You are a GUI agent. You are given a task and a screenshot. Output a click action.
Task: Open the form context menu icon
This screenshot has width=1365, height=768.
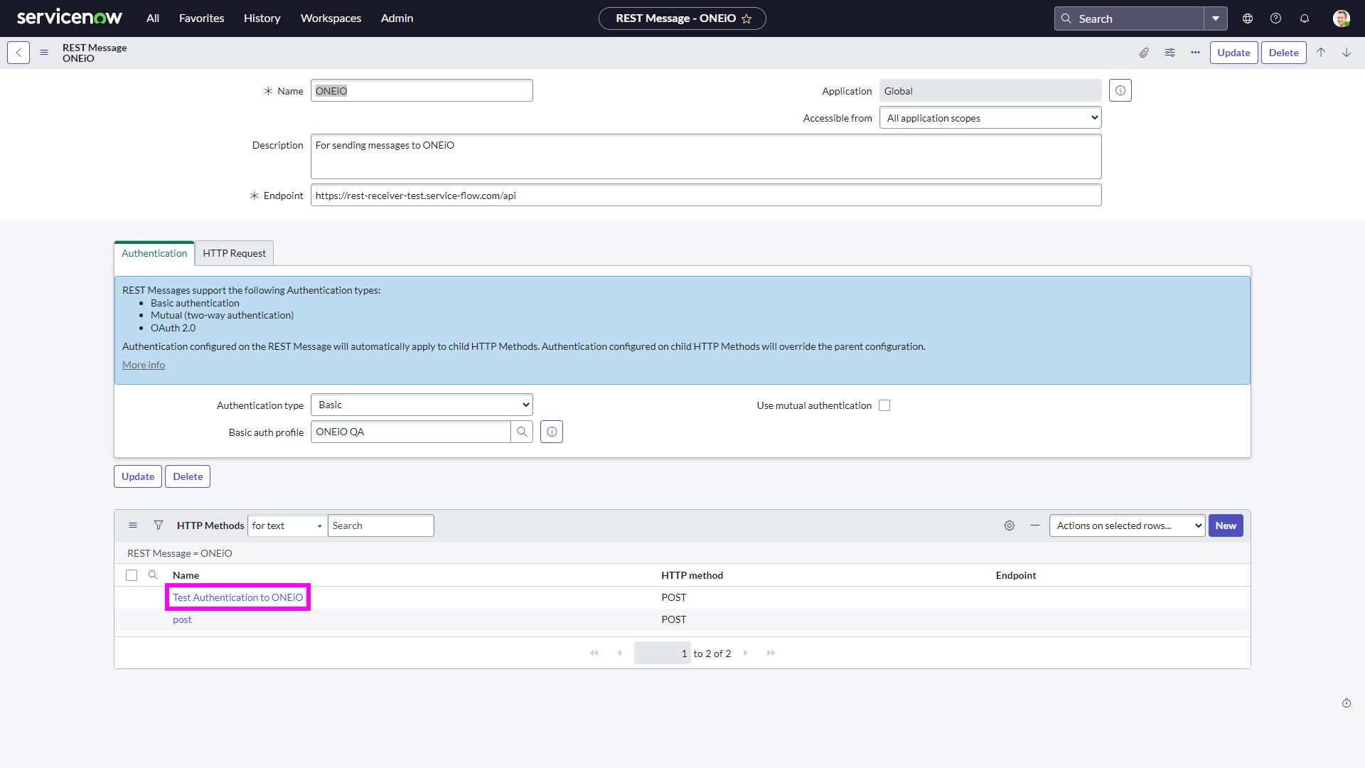44,53
